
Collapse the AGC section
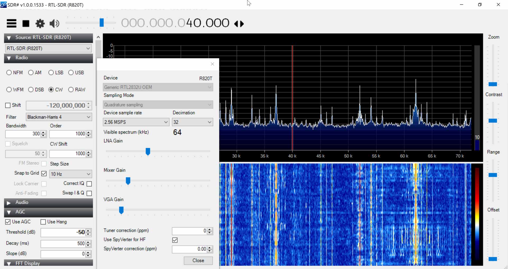(x=9, y=212)
